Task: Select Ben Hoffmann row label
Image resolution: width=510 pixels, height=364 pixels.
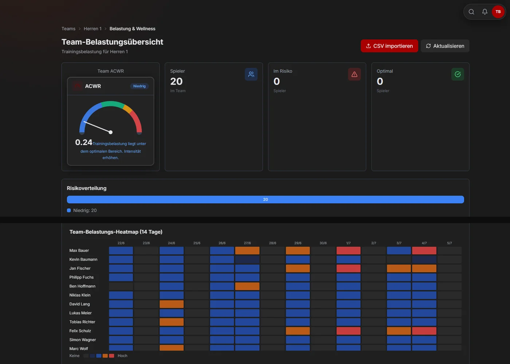Action: [82, 286]
